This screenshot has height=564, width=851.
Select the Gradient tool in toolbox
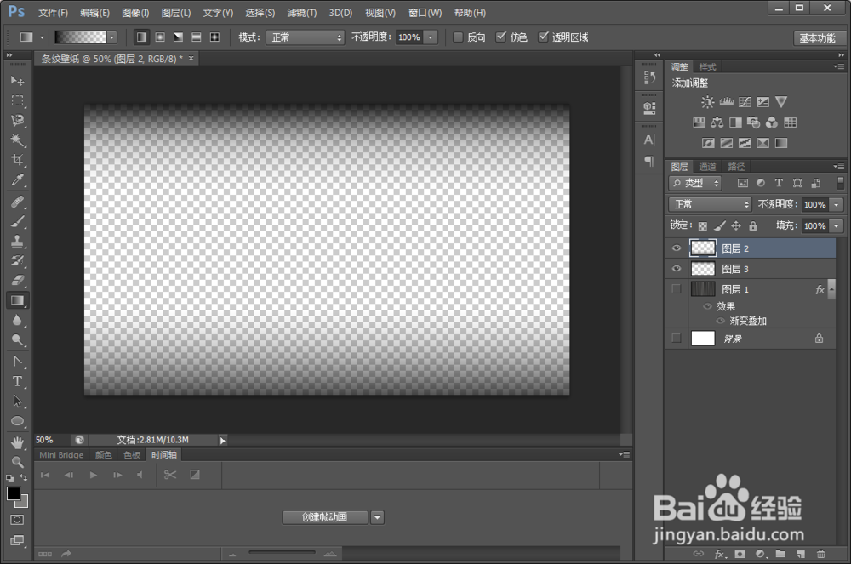(x=17, y=300)
